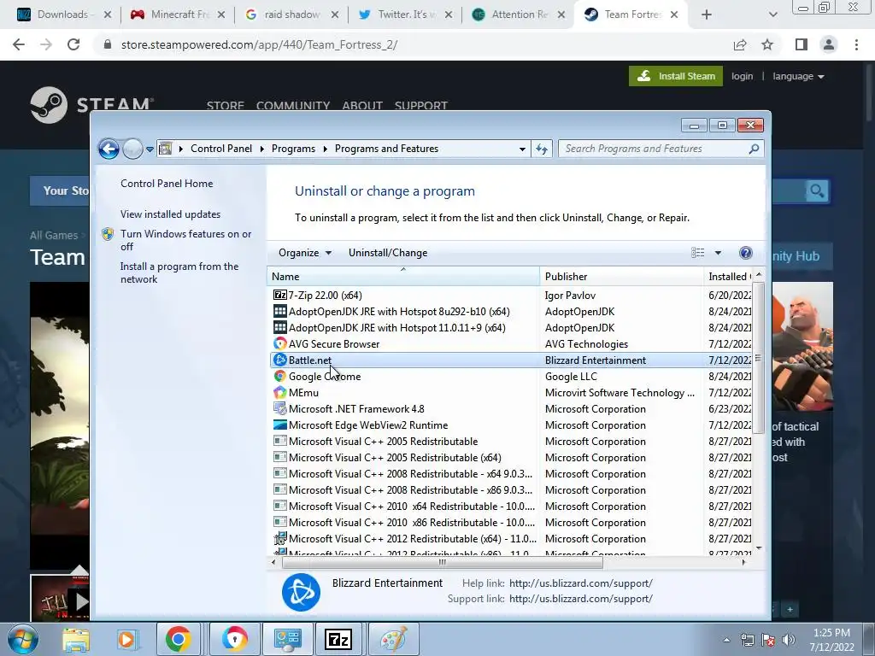The width and height of the screenshot is (875, 656).
Task: Open Paint from the taskbar
Action: tap(393, 639)
